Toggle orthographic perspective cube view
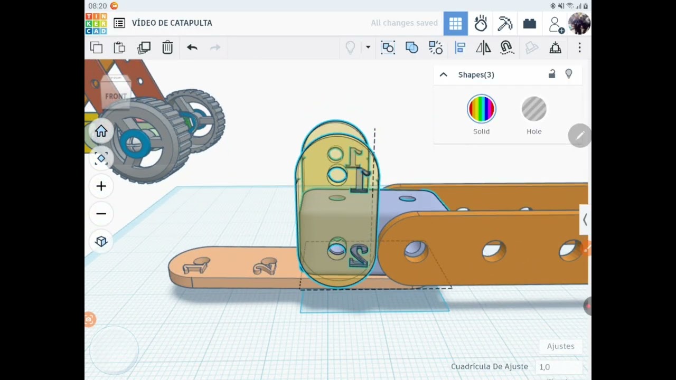 click(x=101, y=241)
